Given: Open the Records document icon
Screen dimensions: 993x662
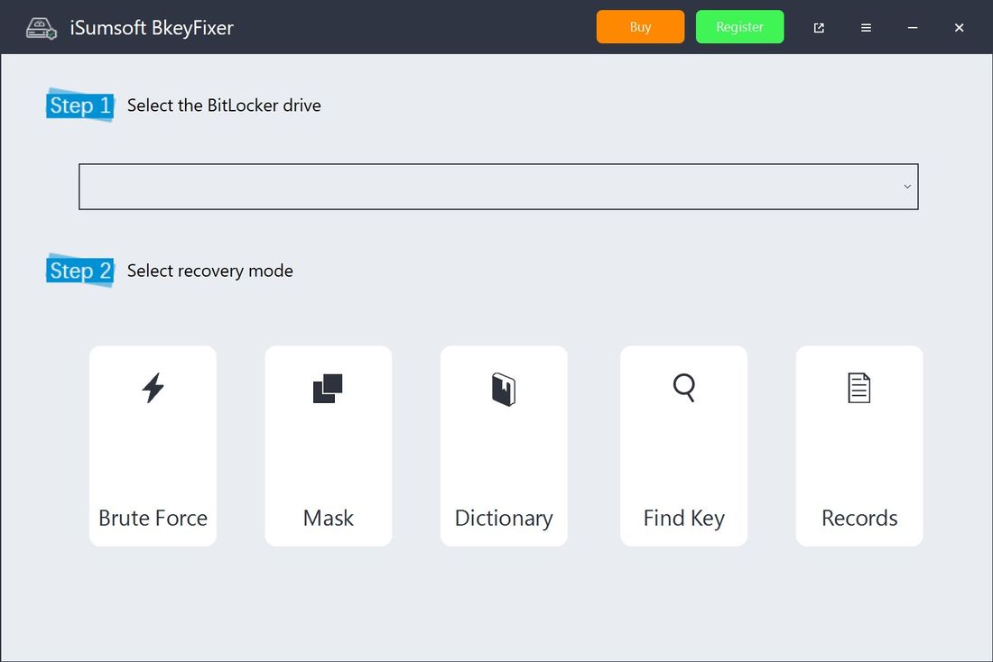Looking at the screenshot, I should (858, 389).
